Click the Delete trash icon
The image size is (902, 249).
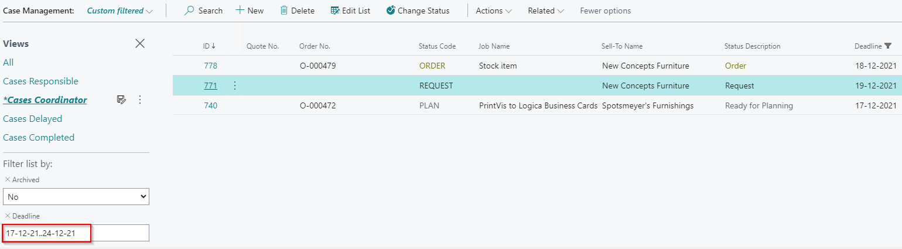(x=284, y=11)
